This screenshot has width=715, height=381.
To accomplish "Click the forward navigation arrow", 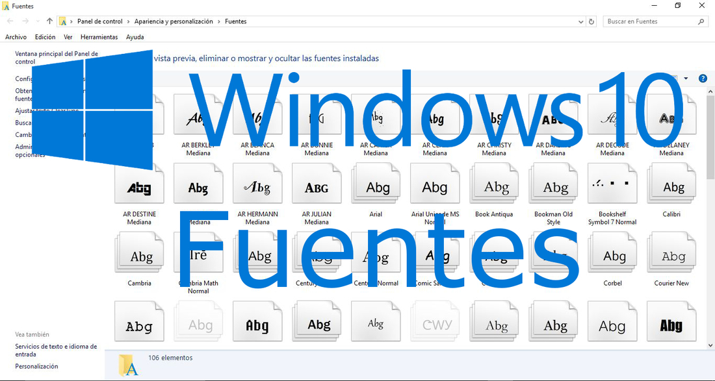I will (25, 21).
